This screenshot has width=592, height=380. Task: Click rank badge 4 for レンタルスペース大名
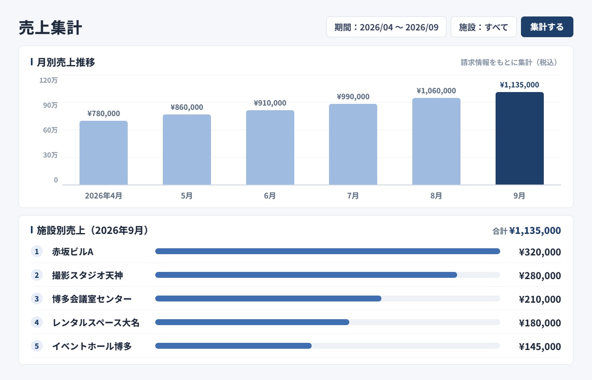pos(37,323)
